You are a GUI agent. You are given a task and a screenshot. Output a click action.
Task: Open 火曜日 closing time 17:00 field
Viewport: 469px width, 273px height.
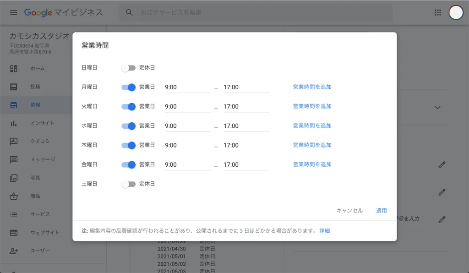click(246, 107)
